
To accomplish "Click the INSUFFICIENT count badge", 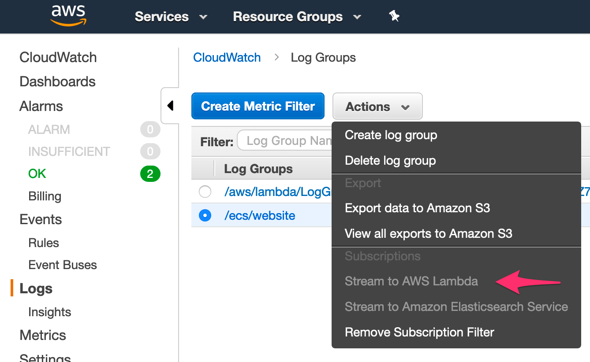I will [150, 151].
